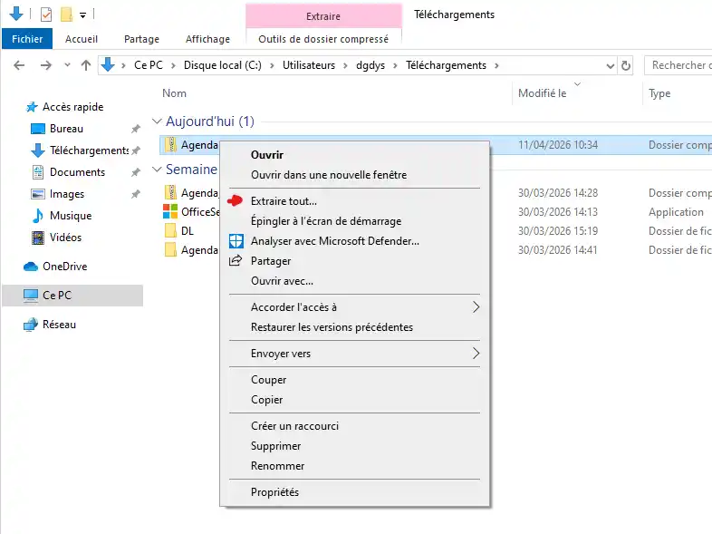Click Propriétés in the context menu
This screenshot has width=712, height=534.
click(274, 492)
